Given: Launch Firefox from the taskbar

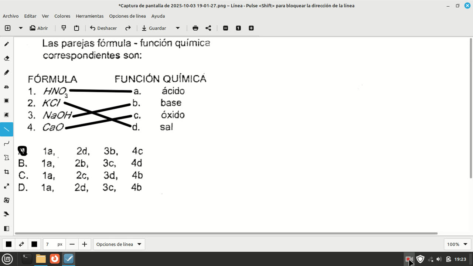Looking at the screenshot, I should tap(55, 259).
